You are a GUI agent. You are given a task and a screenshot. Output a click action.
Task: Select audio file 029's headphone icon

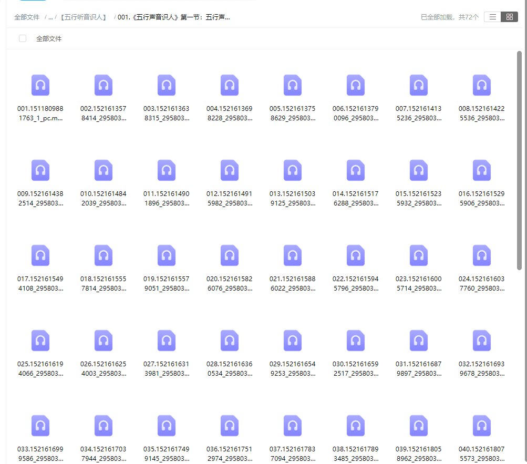click(292, 340)
